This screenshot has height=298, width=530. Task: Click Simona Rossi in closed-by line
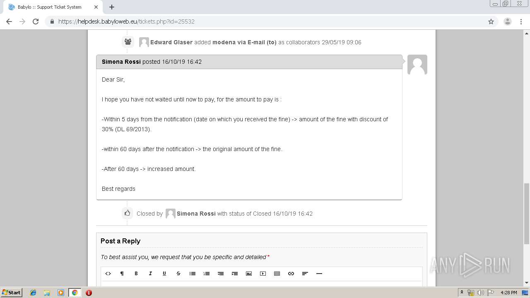[x=196, y=214]
